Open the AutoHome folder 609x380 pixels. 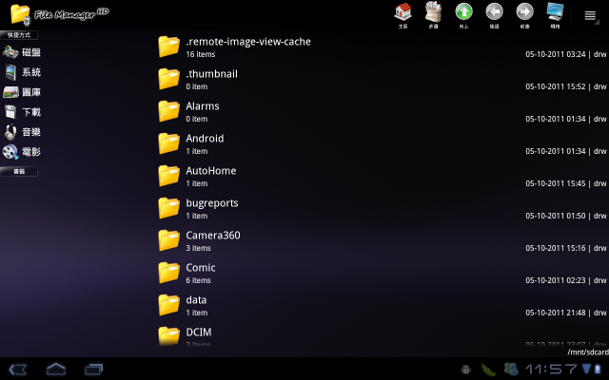383,176
